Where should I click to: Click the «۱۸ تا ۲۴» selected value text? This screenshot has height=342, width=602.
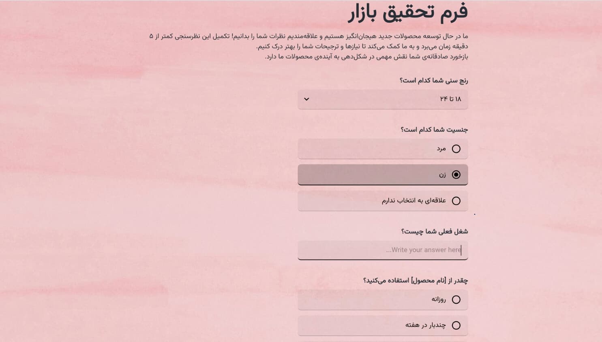[450, 99]
